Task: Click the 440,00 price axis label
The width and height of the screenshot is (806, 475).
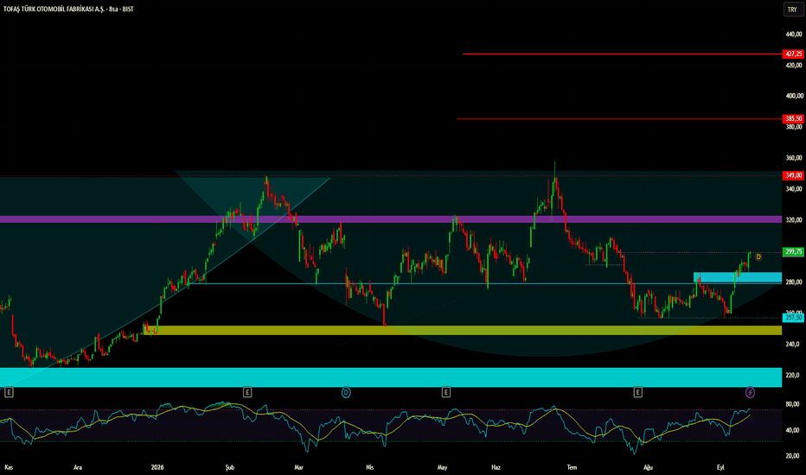Action: 793,35
